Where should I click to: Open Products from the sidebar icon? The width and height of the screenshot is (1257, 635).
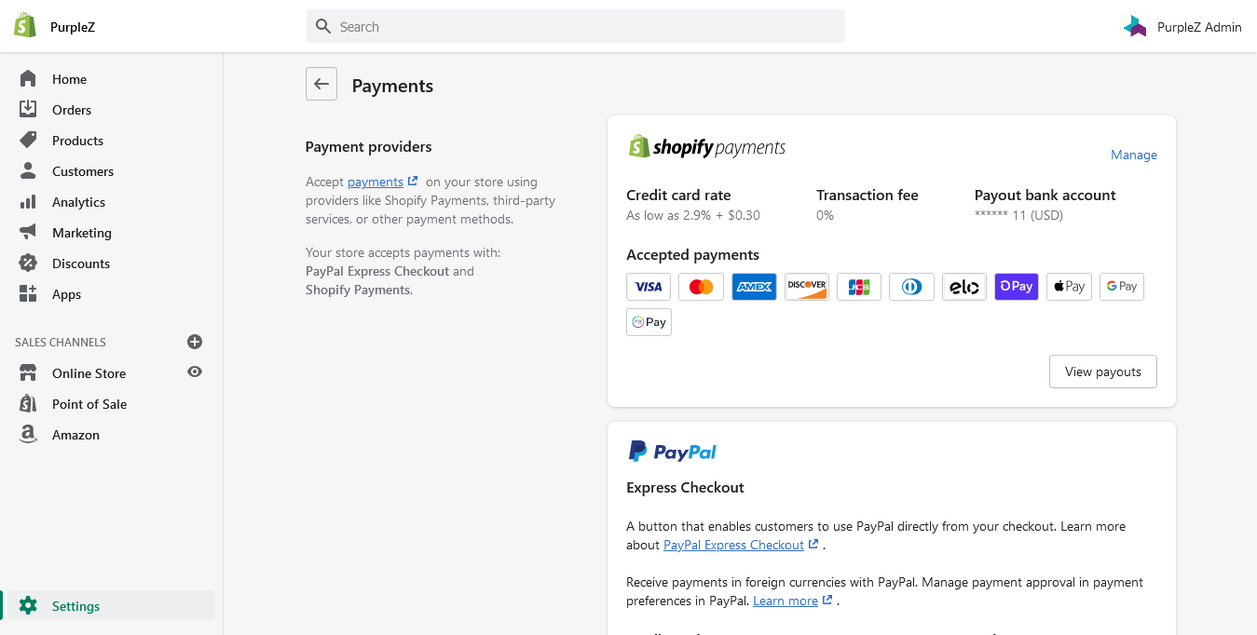click(28, 140)
